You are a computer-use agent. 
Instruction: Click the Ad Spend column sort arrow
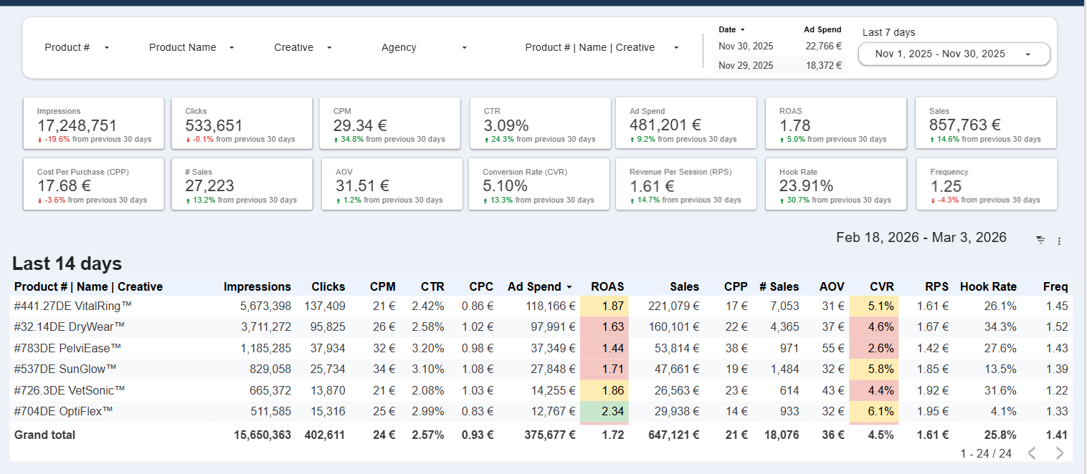click(569, 287)
